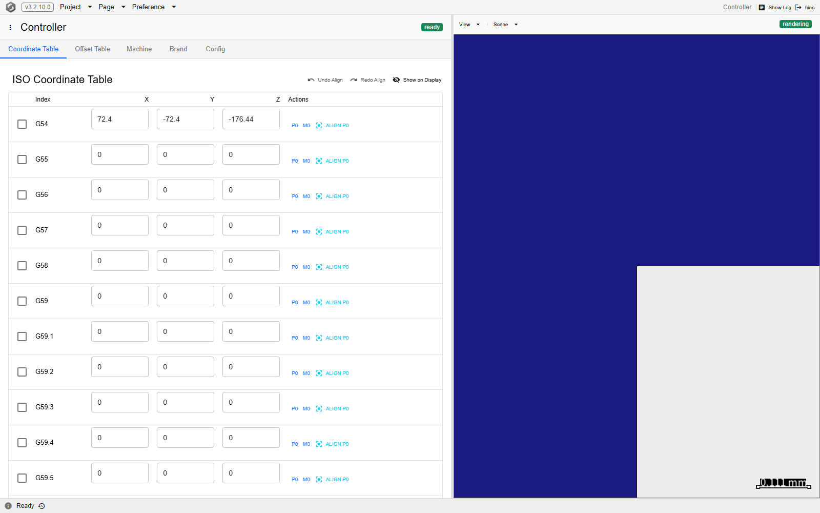Image resolution: width=820 pixels, height=513 pixels.
Task: Click the version v3.2.10.0 badge
Action: click(x=37, y=7)
